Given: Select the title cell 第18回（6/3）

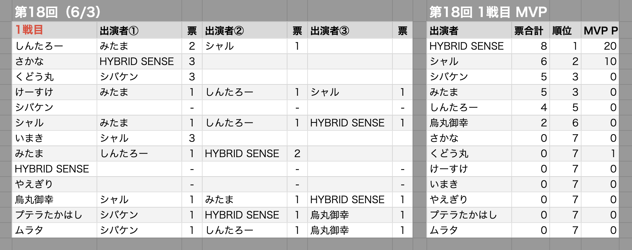Looking at the screenshot, I should point(57,12).
